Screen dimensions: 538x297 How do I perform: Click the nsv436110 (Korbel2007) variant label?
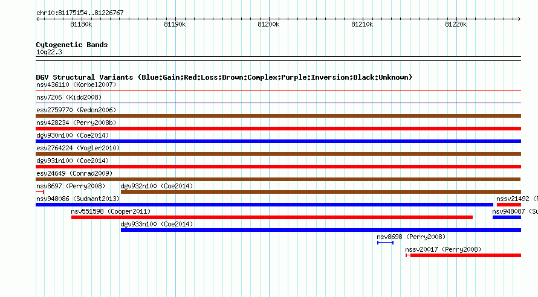(x=76, y=85)
